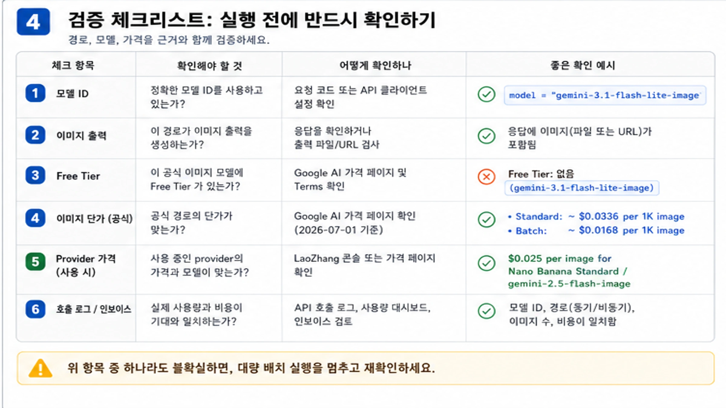The width and height of the screenshot is (726, 408).
Task: Click the text 이 공식 이미지 모델에 Free Tier 가 있는가?
Action: 197,179
